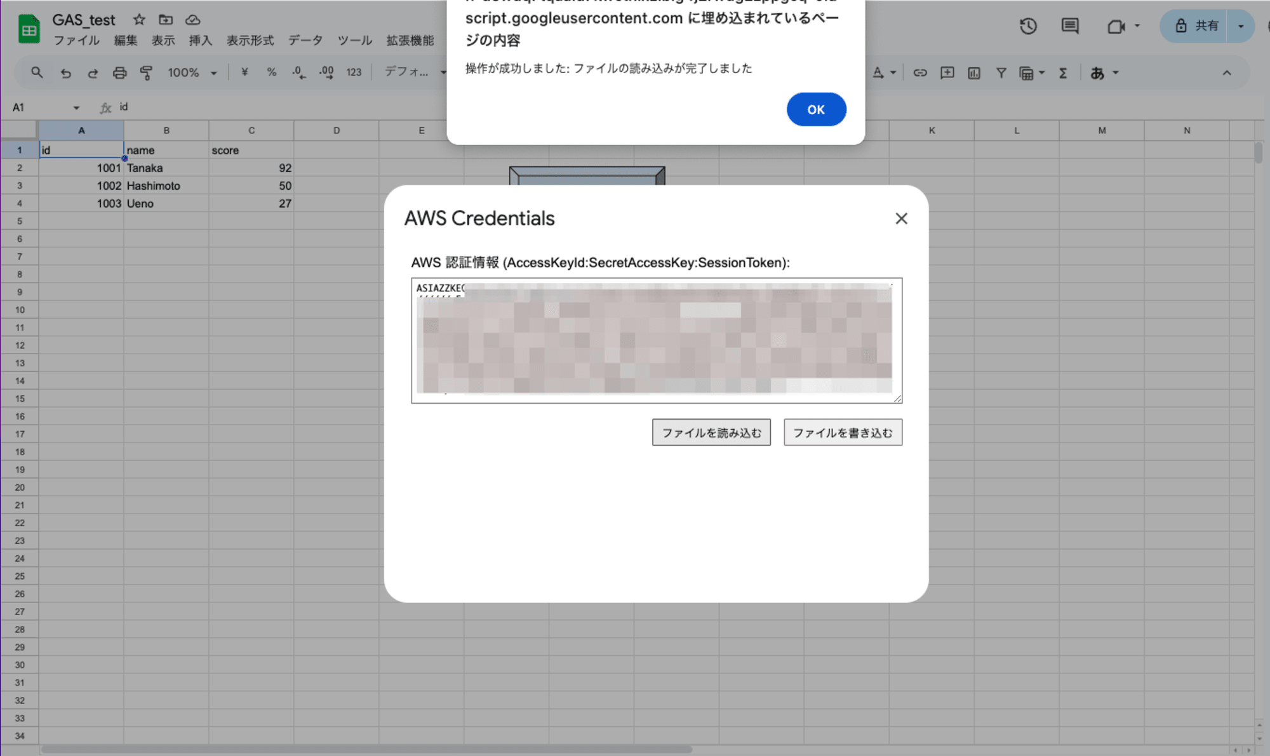Open the データ menu
1270x756 pixels.
305,40
